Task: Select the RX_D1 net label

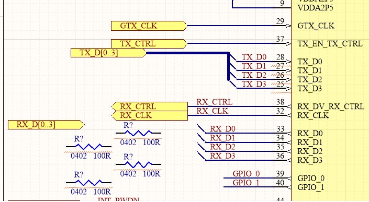Action: point(222,138)
